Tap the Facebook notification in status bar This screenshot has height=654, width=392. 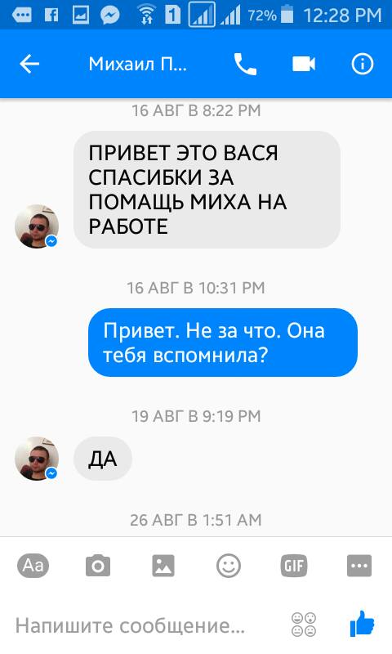pyautogui.click(x=51, y=16)
